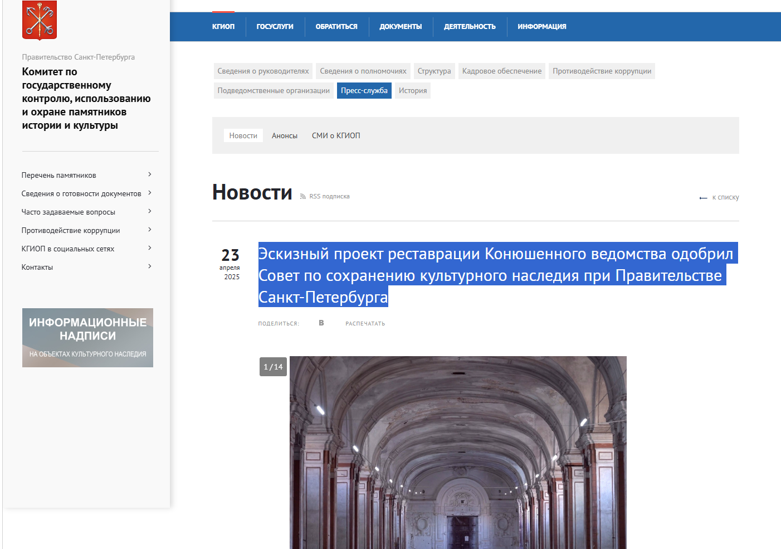Open the Контакты sidebar link
The image size is (781, 549).
[x=37, y=267]
